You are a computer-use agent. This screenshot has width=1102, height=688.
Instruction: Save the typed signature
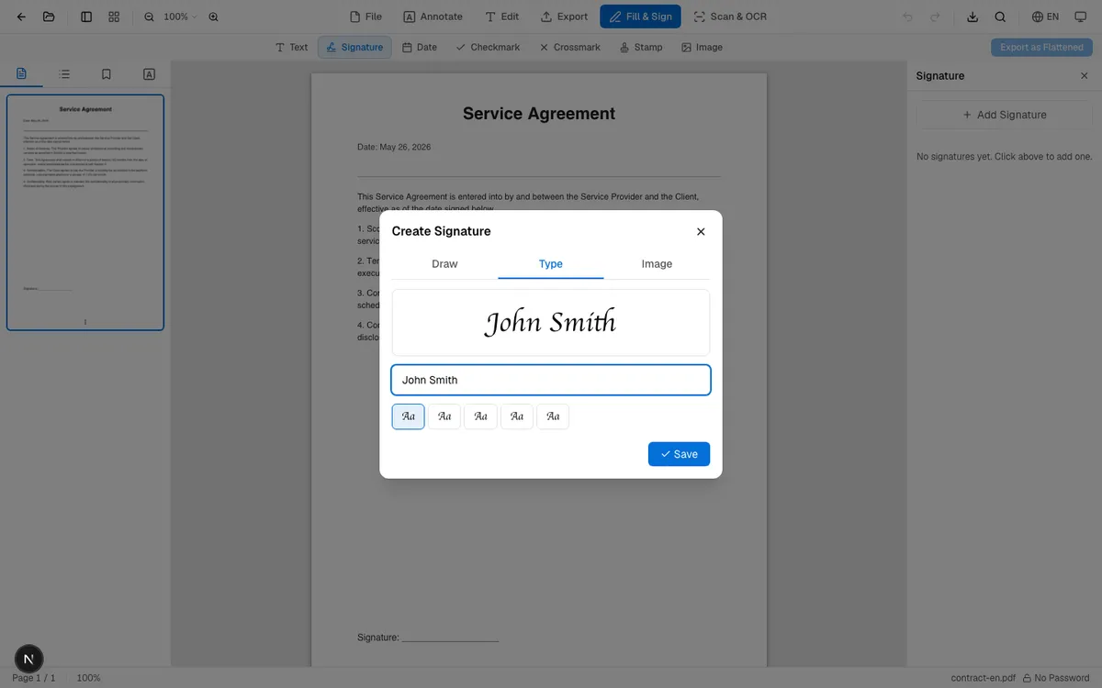679,454
